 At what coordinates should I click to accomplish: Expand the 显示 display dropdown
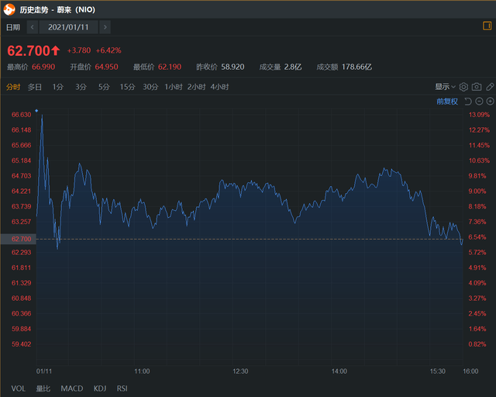[x=446, y=87]
